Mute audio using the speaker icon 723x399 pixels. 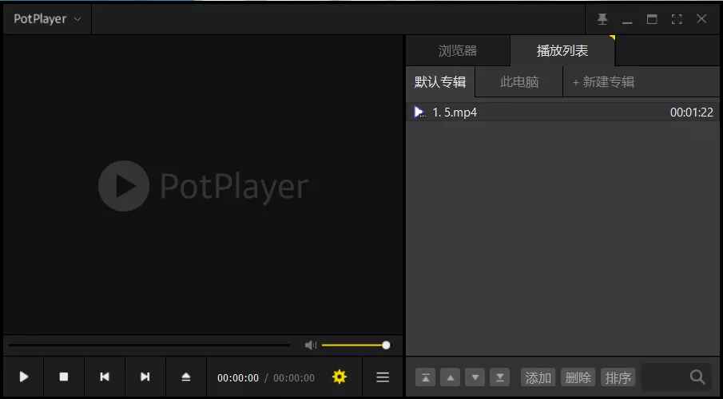click(x=310, y=345)
